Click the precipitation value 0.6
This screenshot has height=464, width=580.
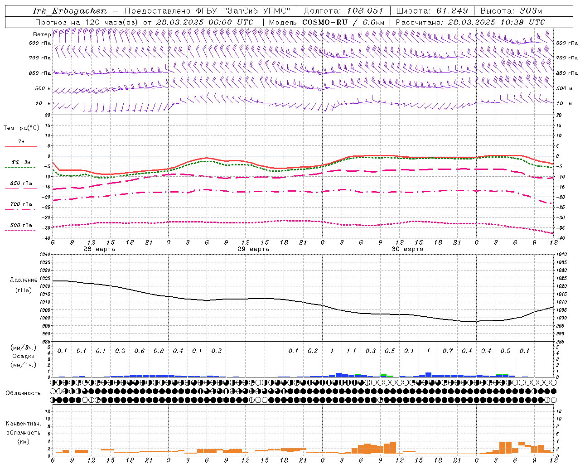(140, 351)
